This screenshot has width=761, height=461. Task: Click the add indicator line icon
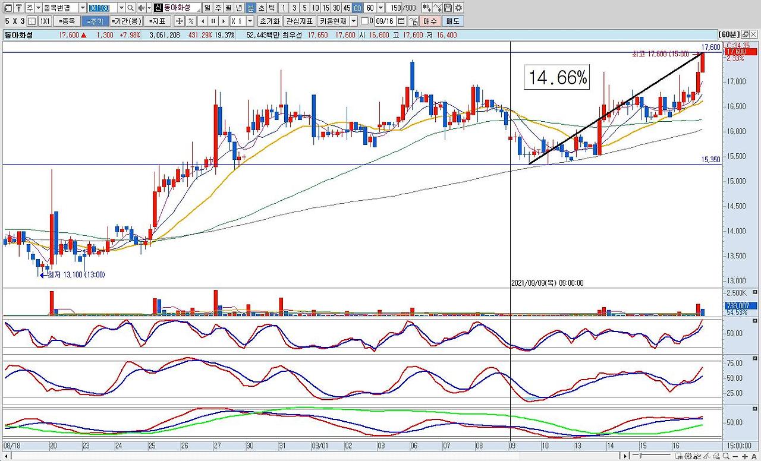tap(438, 8)
